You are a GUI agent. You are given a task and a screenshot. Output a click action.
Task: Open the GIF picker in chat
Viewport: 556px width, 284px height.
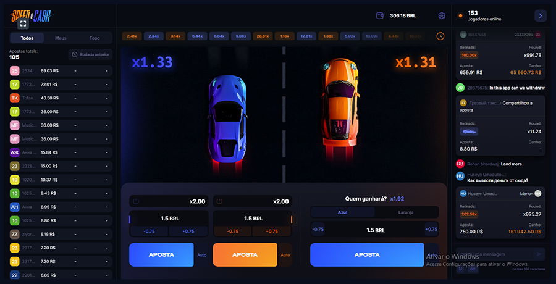coord(473,269)
